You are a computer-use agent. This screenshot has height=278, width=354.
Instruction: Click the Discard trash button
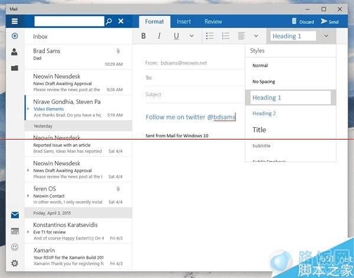(x=303, y=21)
